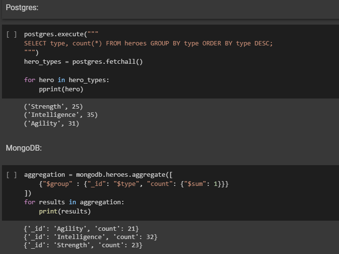Click the "$group" pipeline stage line
The height and width of the screenshot is (254, 339).
(x=134, y=184)
